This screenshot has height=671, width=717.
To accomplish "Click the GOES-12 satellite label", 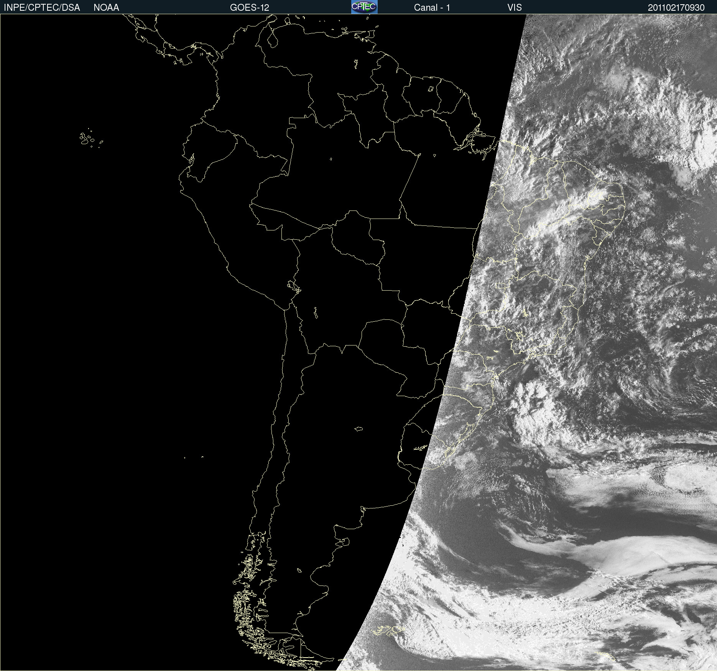I will [250, 8].
